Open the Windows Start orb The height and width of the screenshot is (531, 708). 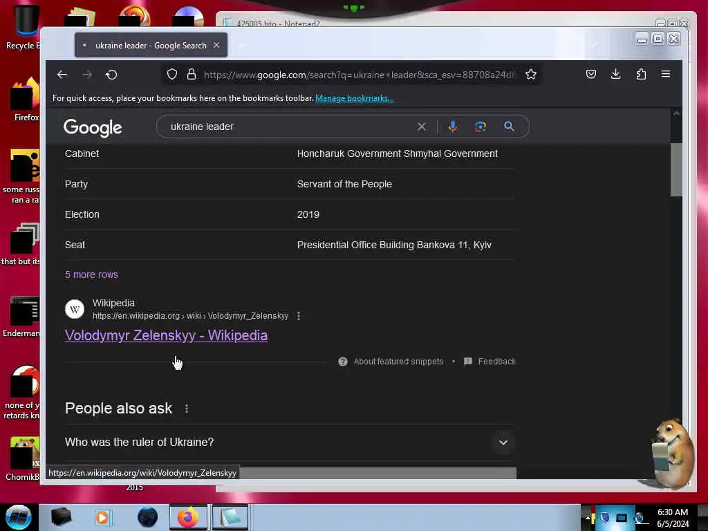[18, 517]
